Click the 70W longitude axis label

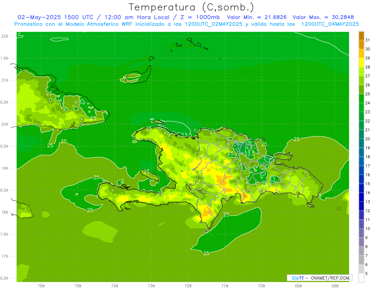coord(262,286)
